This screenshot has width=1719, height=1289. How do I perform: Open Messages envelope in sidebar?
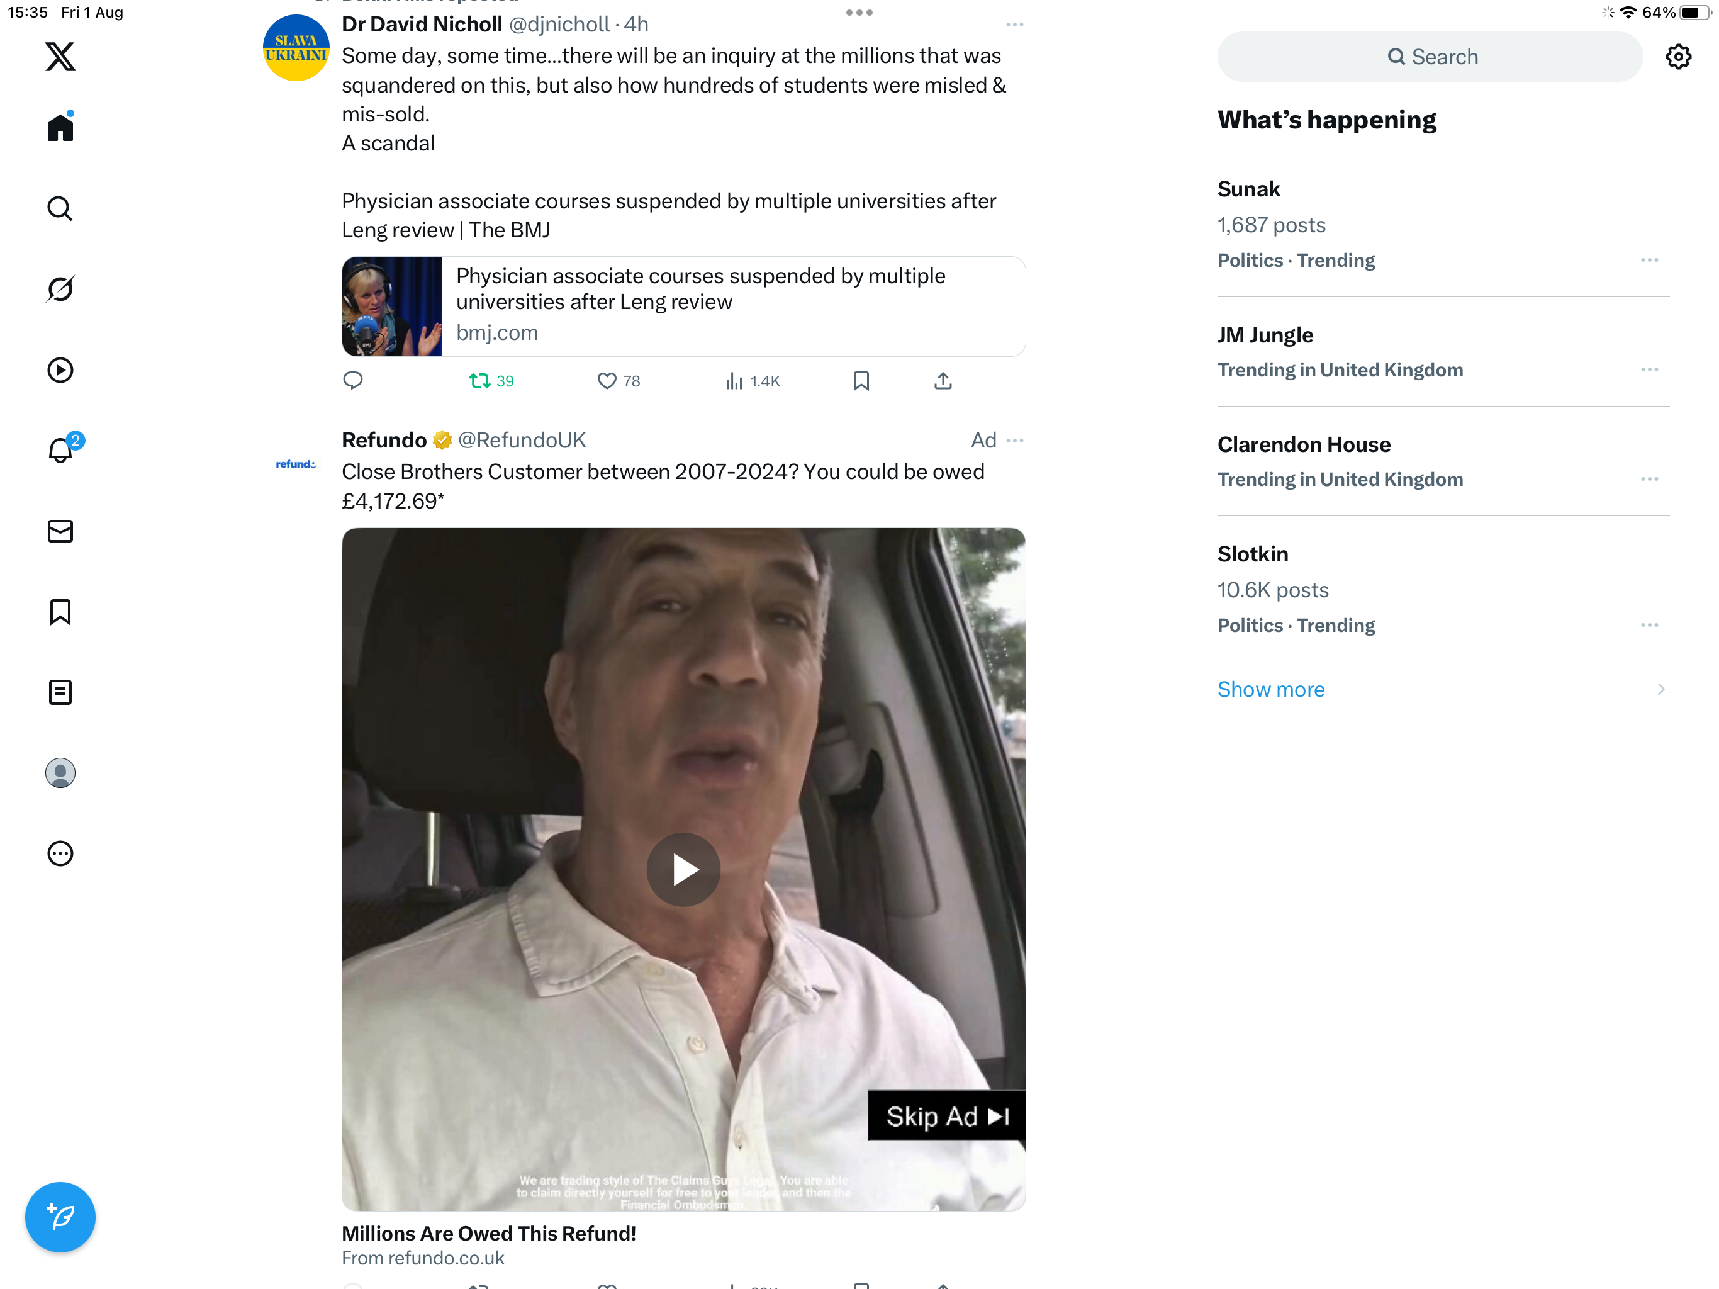(60, 531)
